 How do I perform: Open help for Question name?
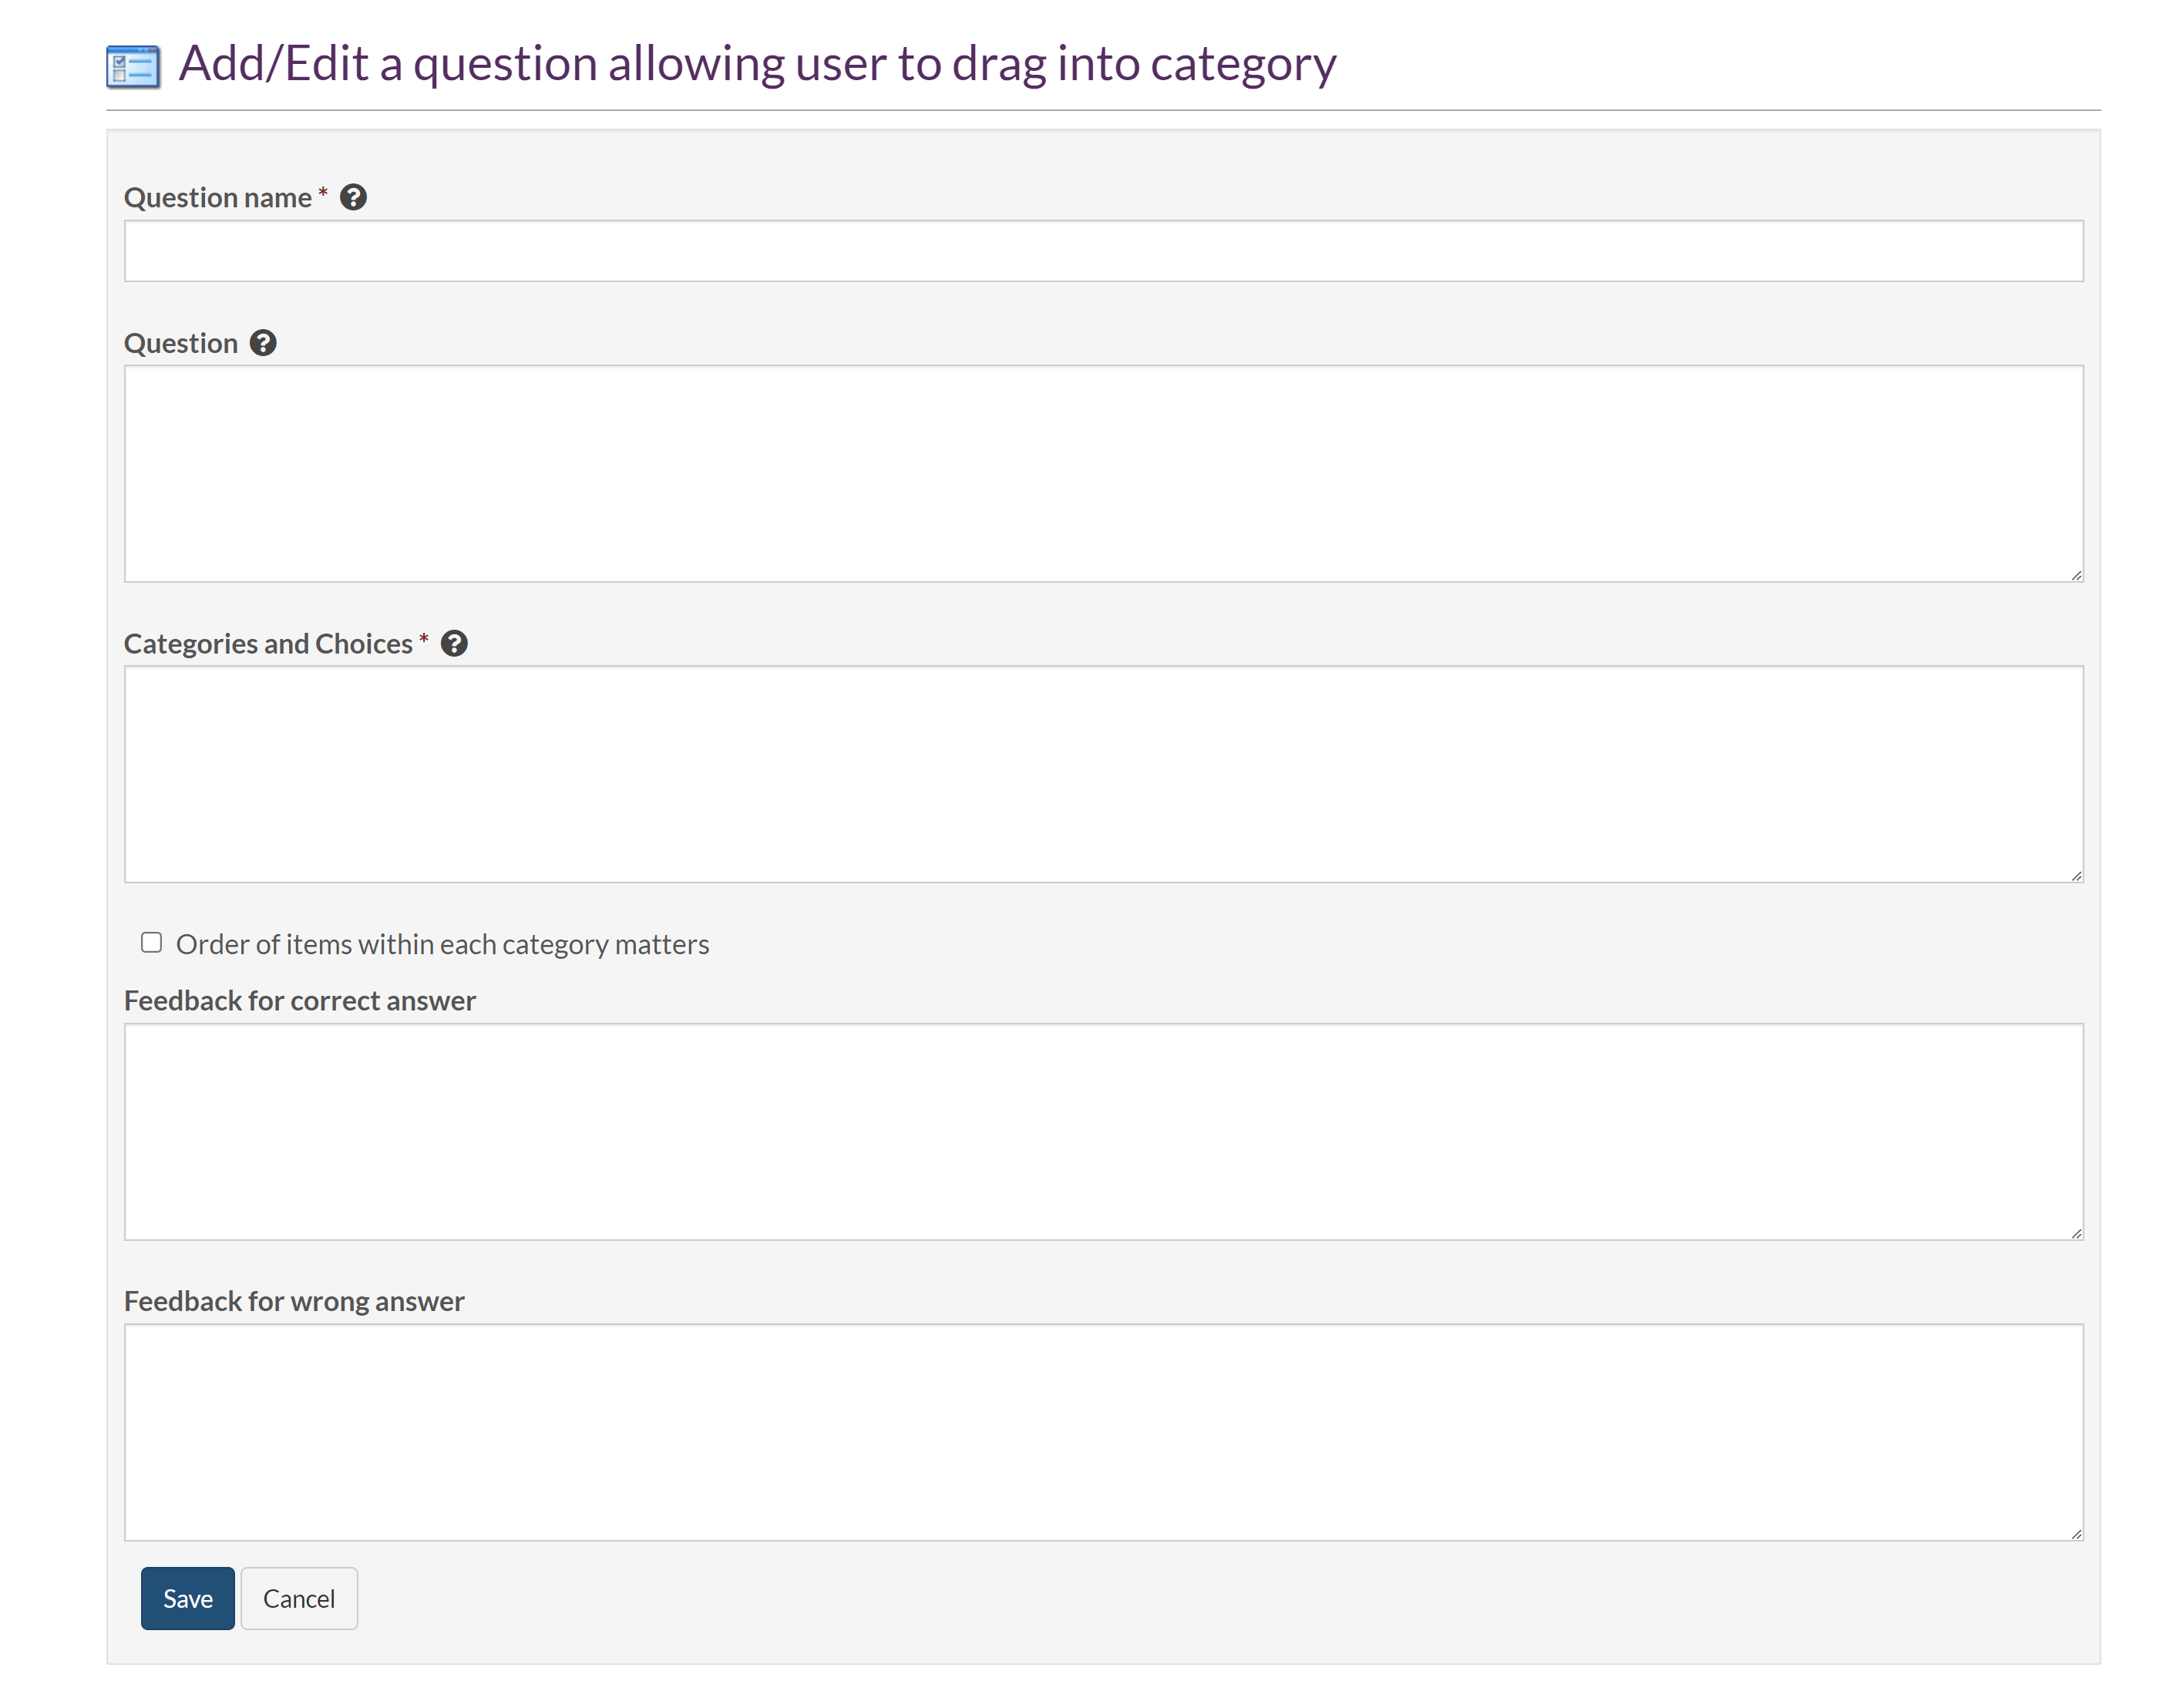pyautogui.click(x=353, y=197)
